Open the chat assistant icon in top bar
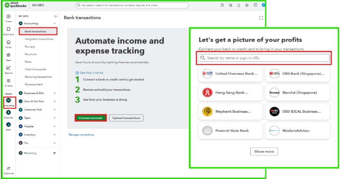340x179 pixels. [x=230, y=5]
